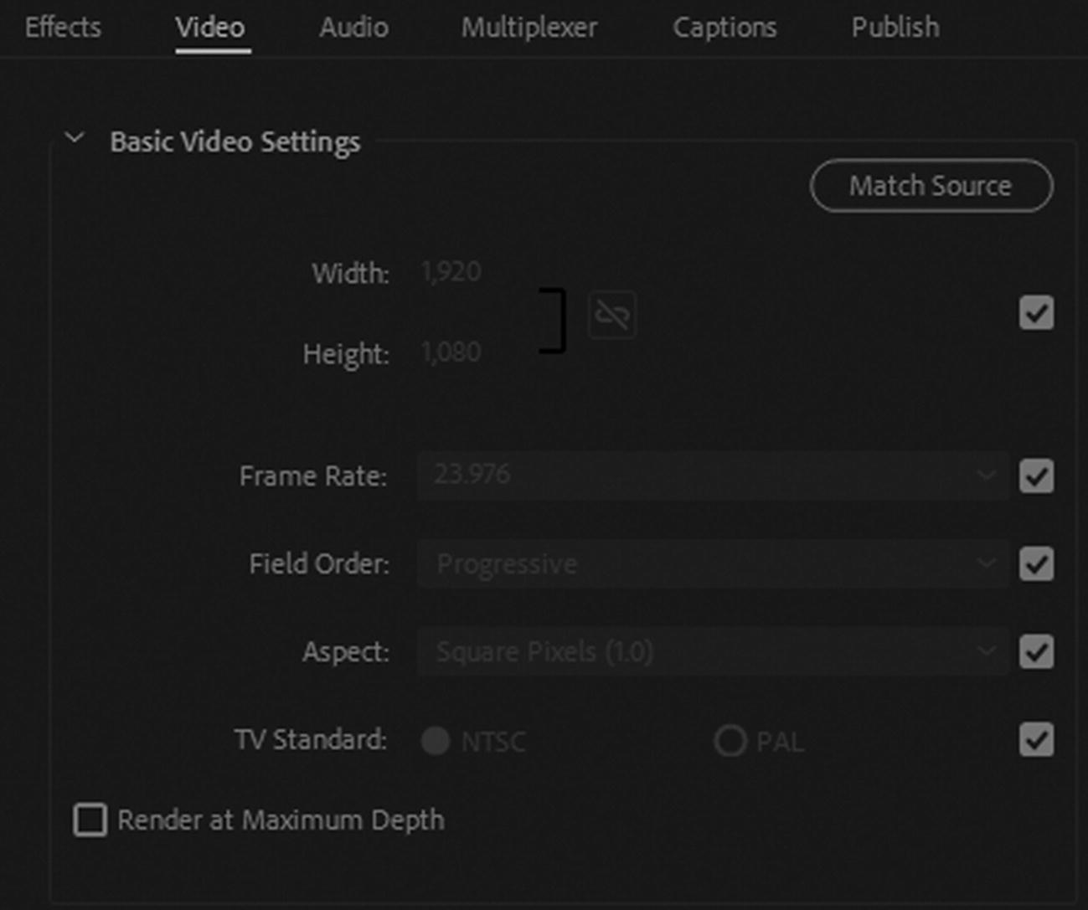Click the Width value field
The image size is (1088, 910).
click(451, 272)
